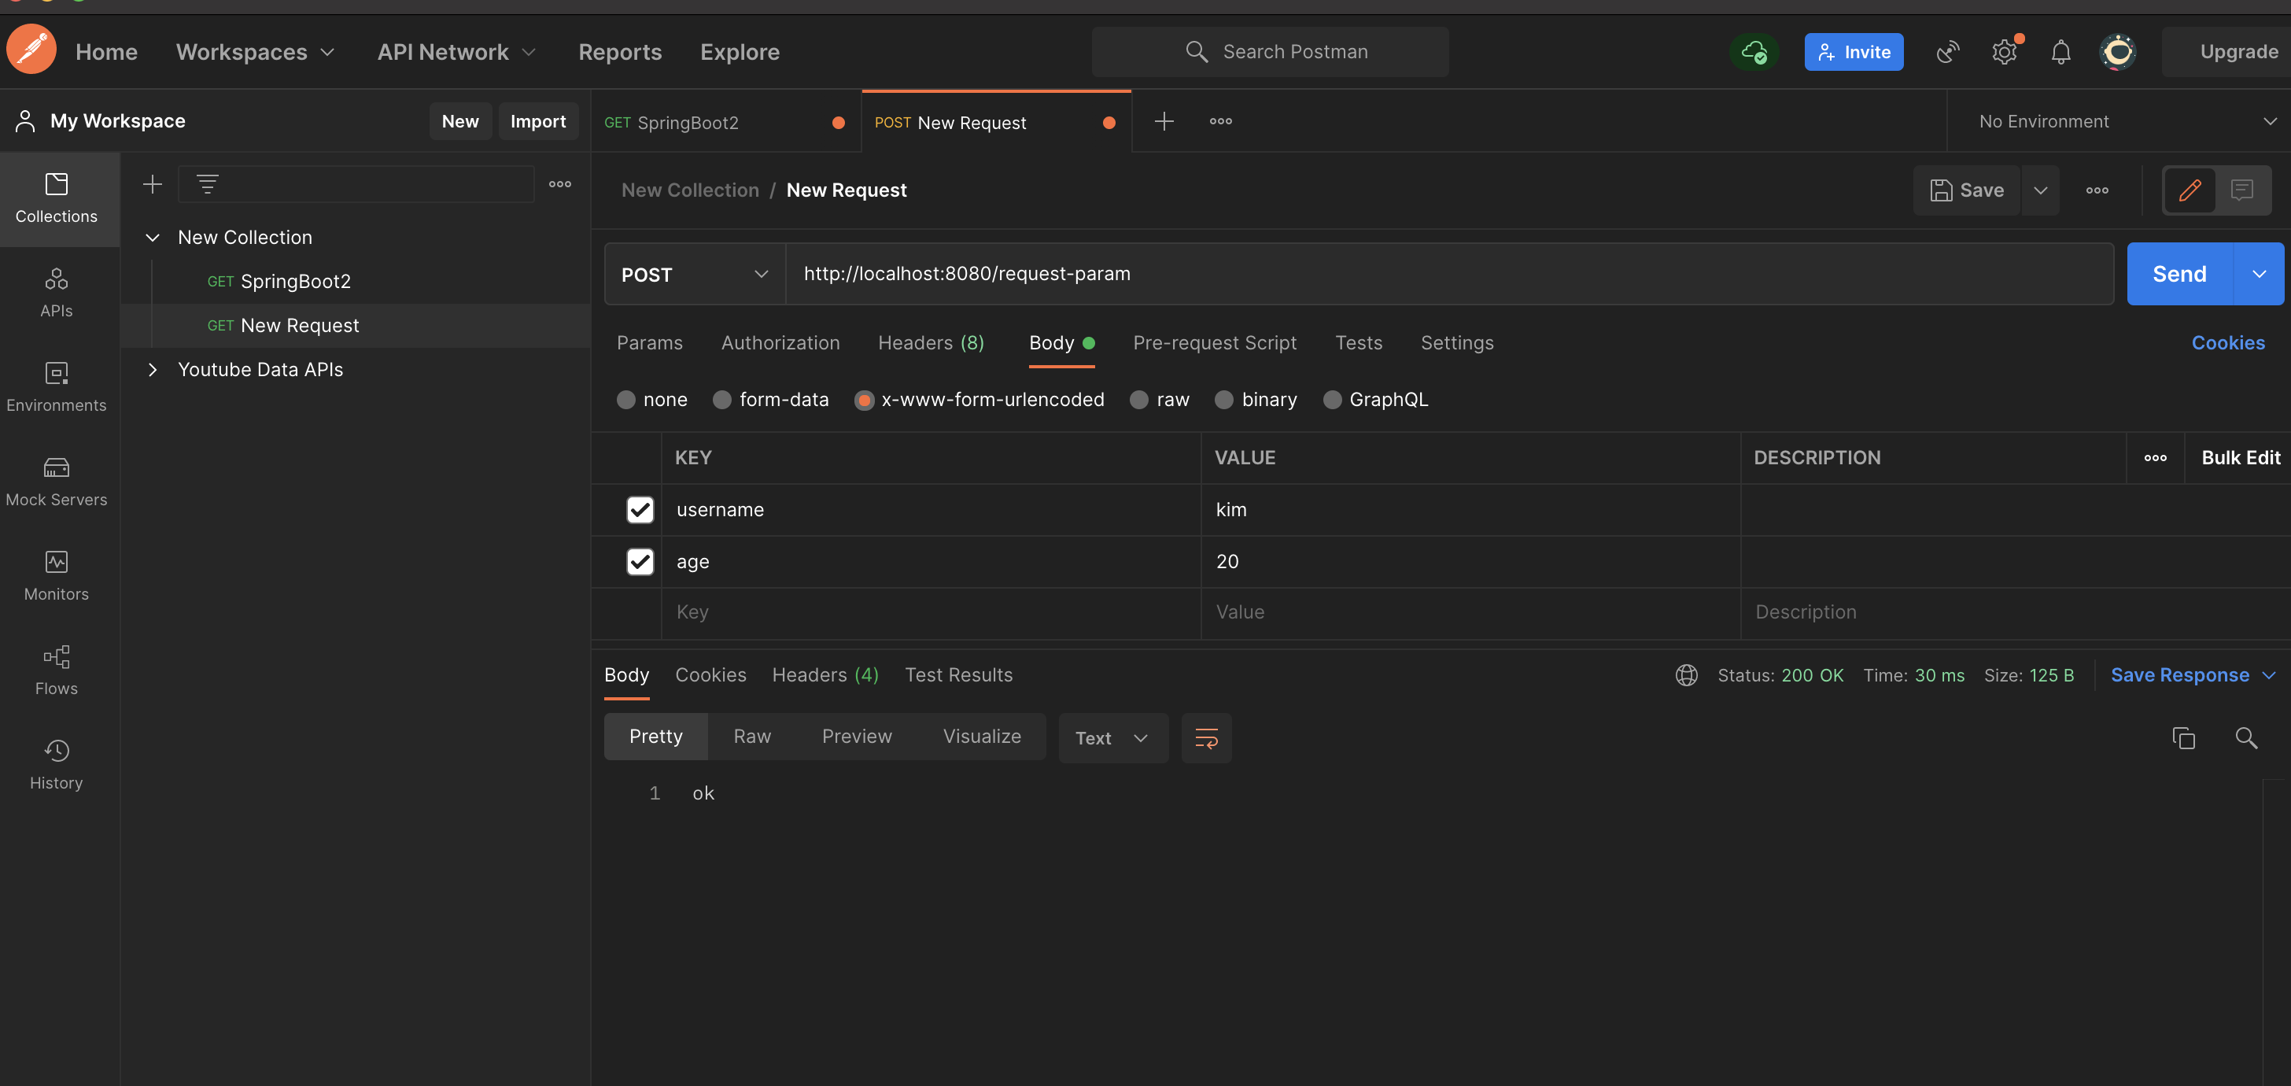2291x1086 pixels.
Task: Click the Send button
Action: pyautogui.click(x=2179, y=274)
